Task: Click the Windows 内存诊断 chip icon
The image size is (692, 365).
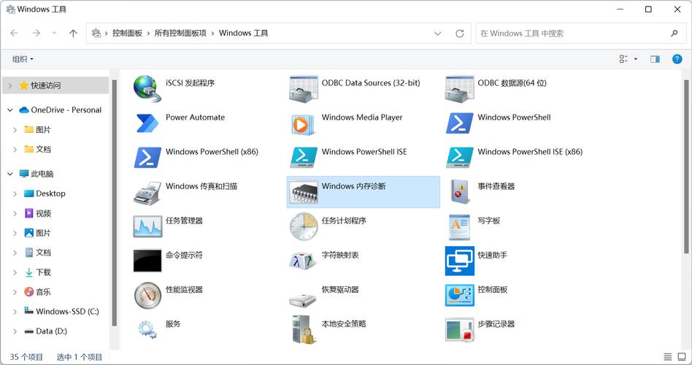Action: coord(303,193)
